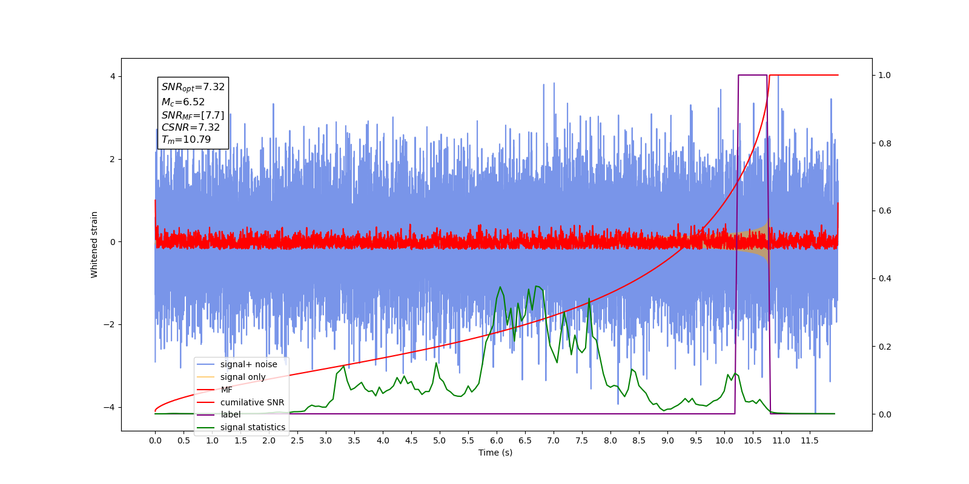Select the −2 tick on the strain axis
The height and width of the screenshot is (484, 969).
[x=109, y=324]
